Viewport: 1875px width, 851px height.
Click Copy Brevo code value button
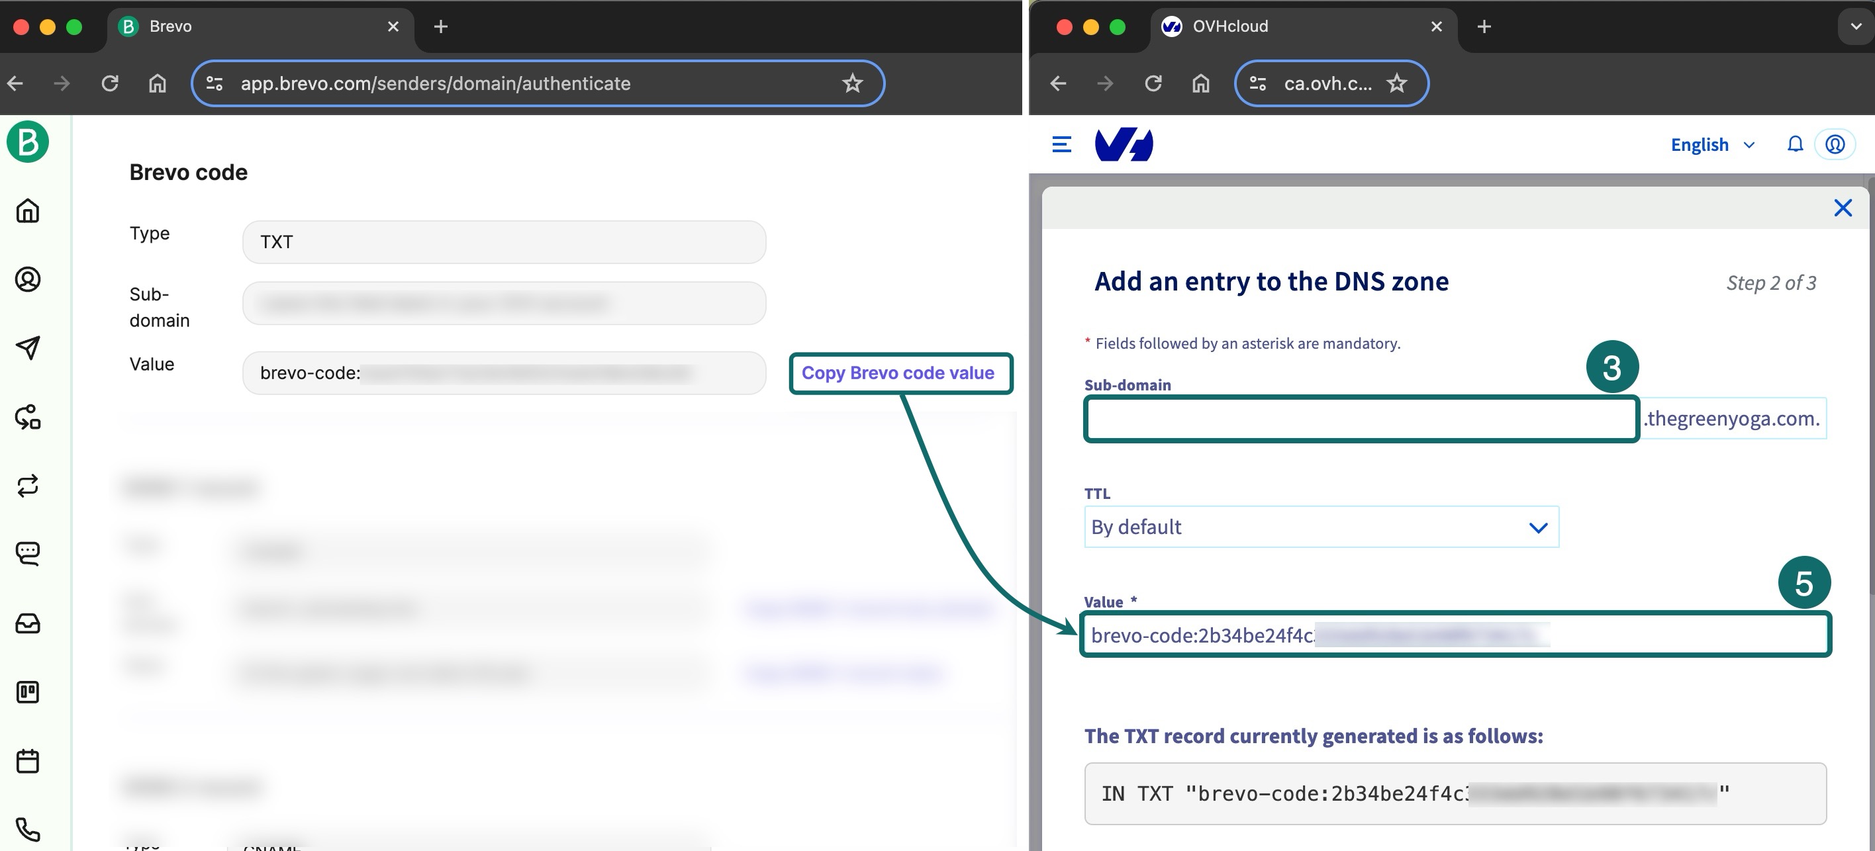pos(901,373)
